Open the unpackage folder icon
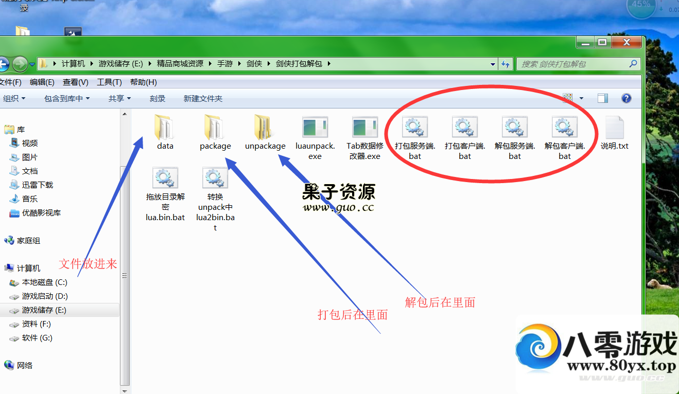Image resolution: width=679 pixels, height=394 pixels. click(x=265, y=129)
